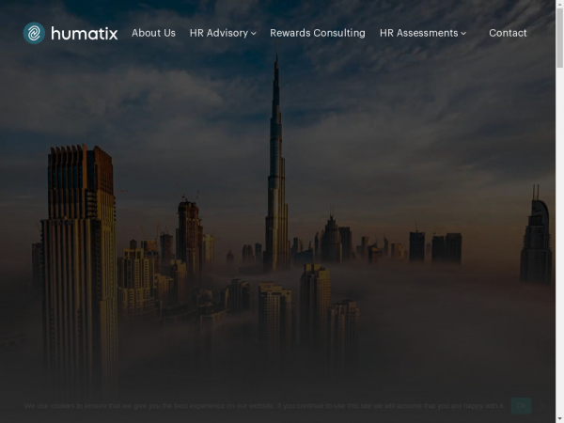Click the scrollbar up arrow

559,3
